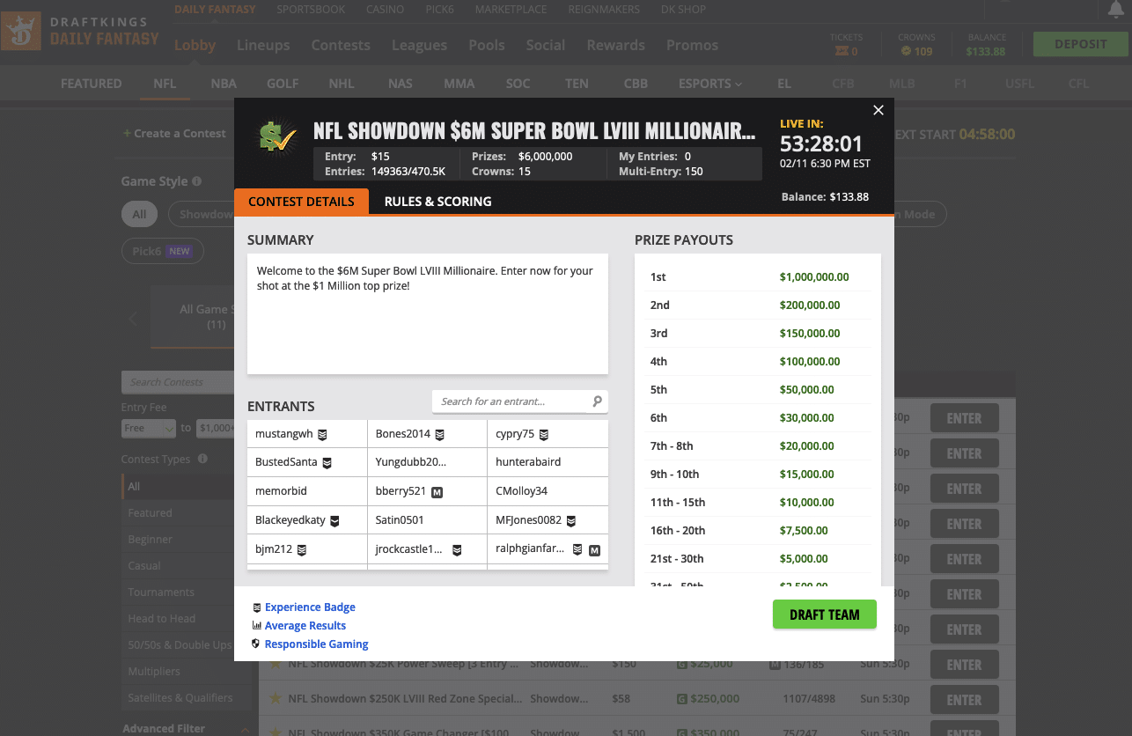Select the MMA sport tab
This screenshot has width=1132, height=736.
(x=459, y=84)
